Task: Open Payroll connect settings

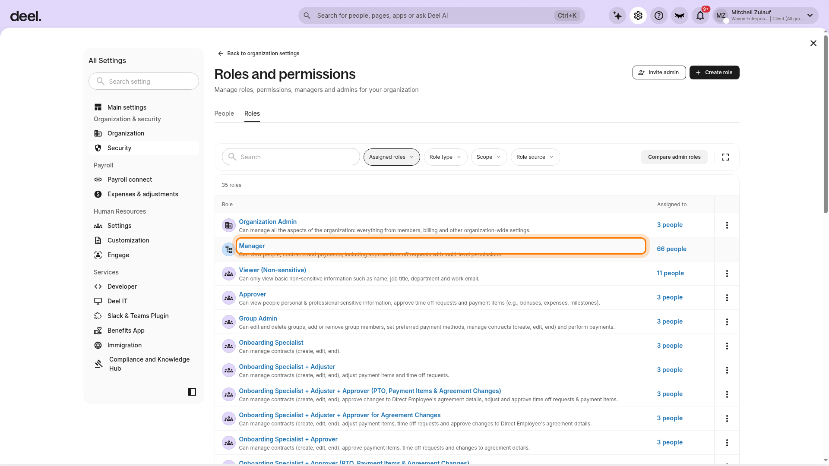Action: tap(144, 179)
